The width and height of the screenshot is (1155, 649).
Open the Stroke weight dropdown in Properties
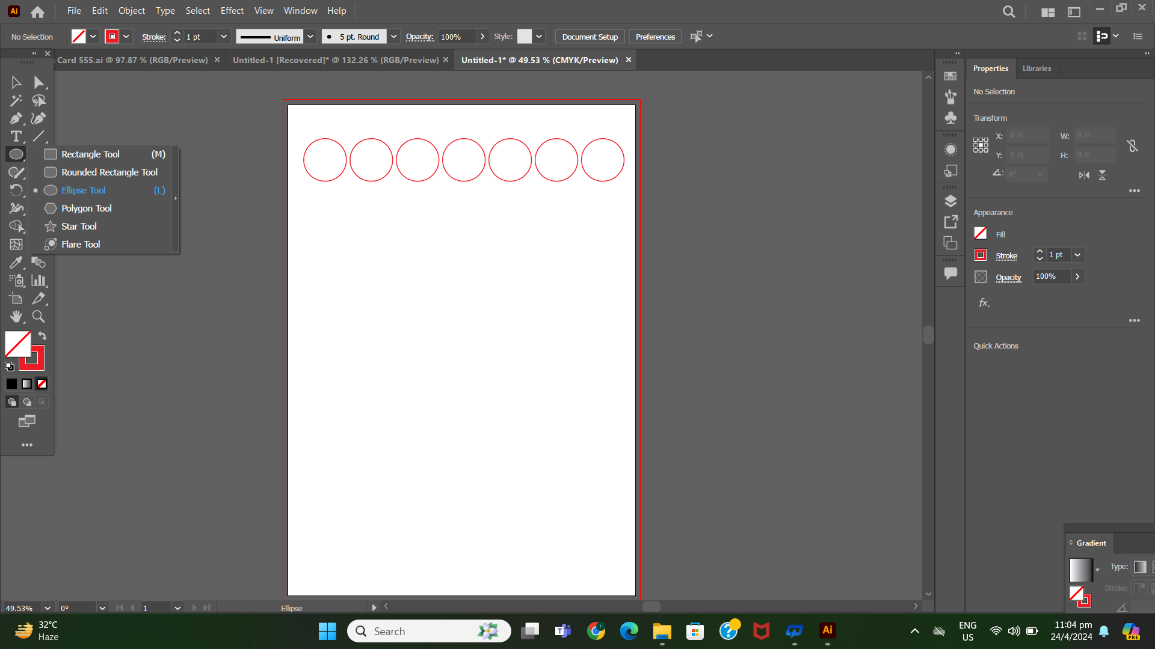(1077, 255)
